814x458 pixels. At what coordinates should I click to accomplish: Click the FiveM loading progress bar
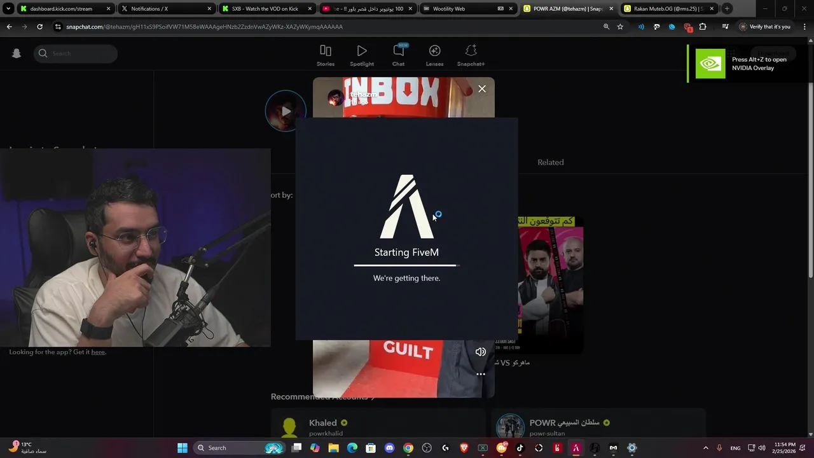tap(406, 265)
